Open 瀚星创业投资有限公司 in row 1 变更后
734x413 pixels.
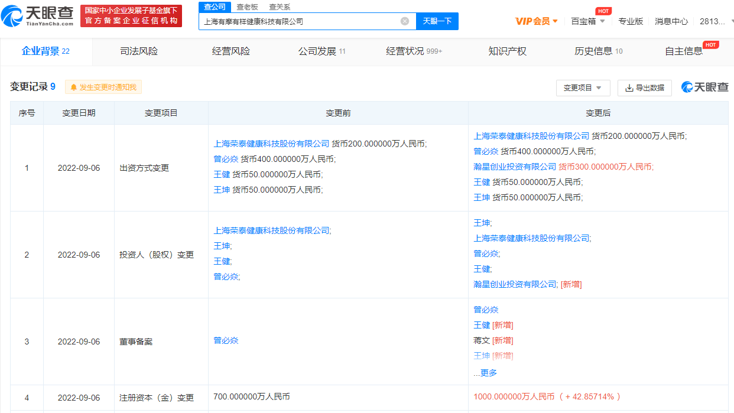(x=515, y=167)
